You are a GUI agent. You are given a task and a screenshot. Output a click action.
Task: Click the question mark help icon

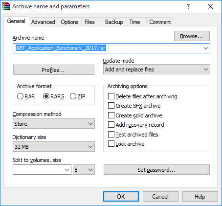188,6
